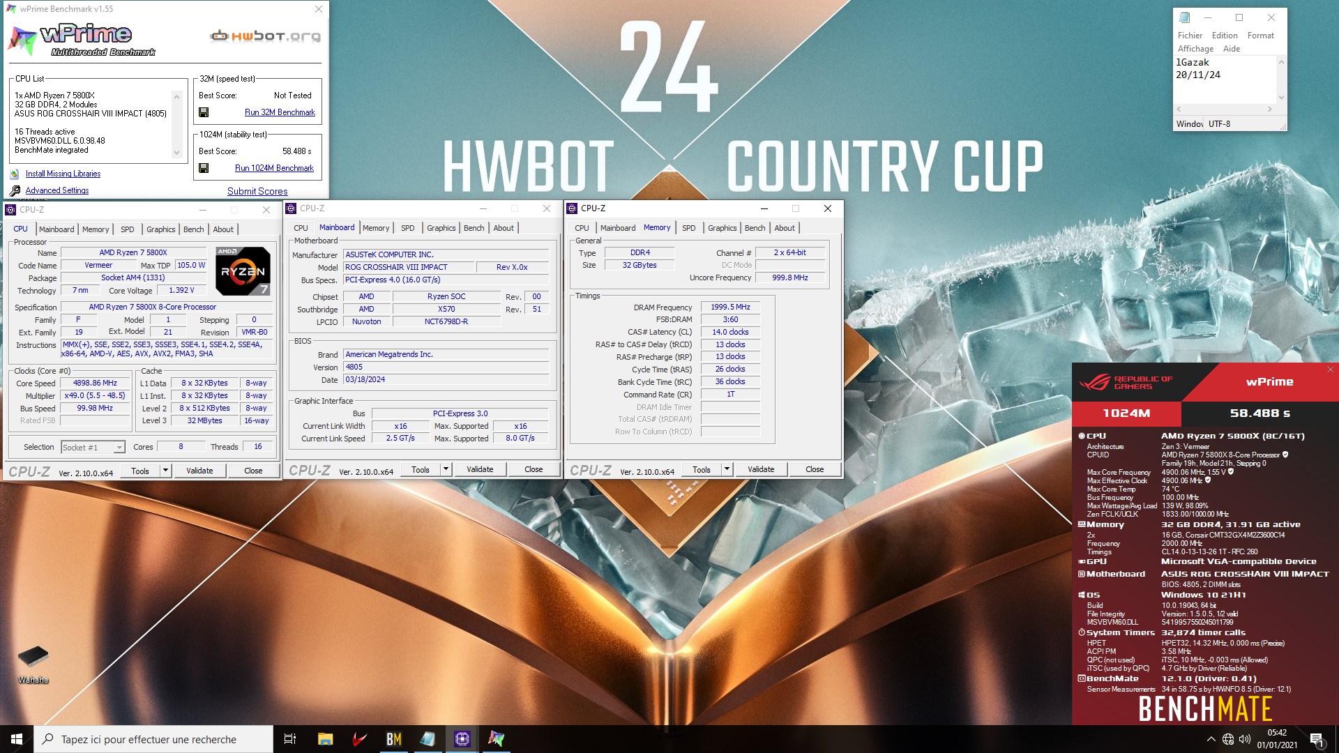Image resolution: width=1339 pixels, height=753 pixels.
Task: Click Notepad horizontal scrollbar right arrow
Action: [x=1270, y=109]
